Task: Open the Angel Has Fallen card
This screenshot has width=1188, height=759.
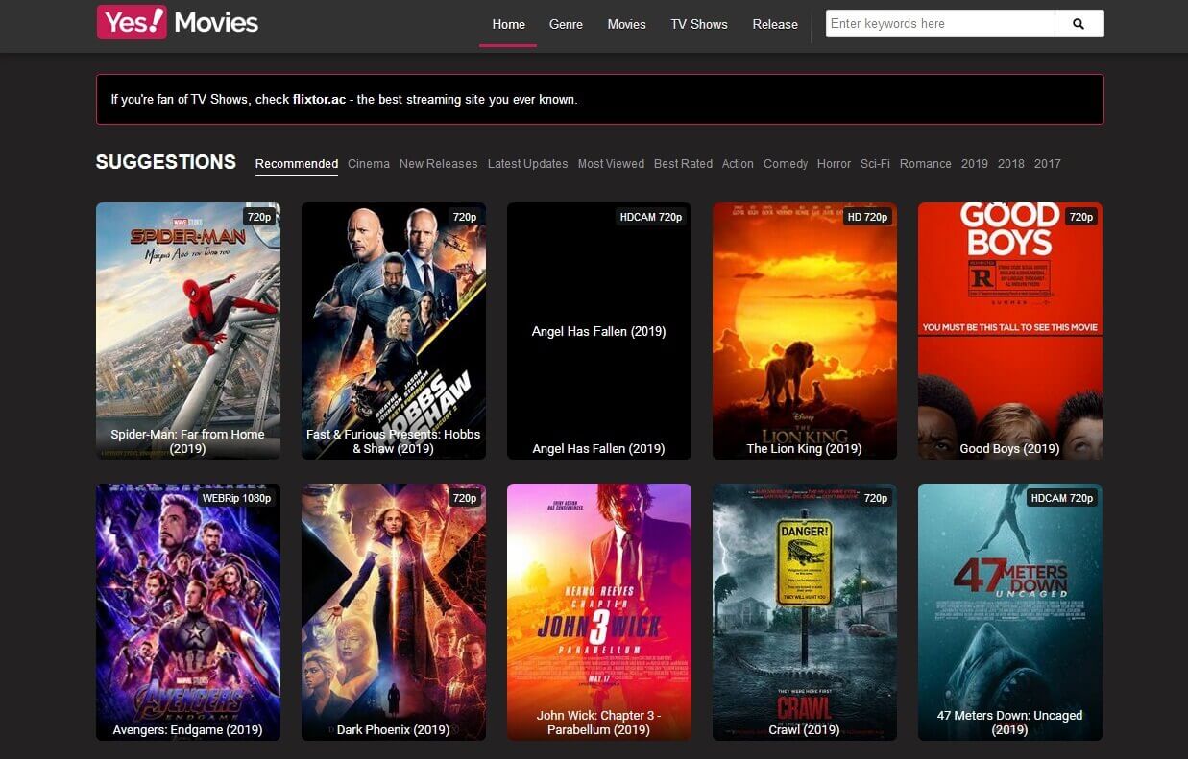Action: coord(599,331)
